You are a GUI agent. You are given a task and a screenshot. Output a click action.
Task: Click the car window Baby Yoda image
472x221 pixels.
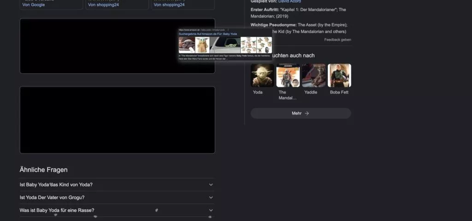(x=225, y=45)
